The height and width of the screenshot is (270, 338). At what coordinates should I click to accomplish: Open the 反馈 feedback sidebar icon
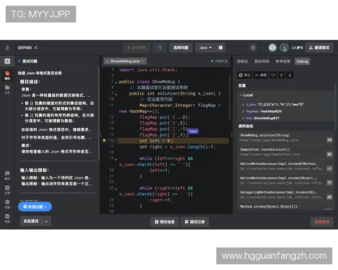tap(7, 190)
